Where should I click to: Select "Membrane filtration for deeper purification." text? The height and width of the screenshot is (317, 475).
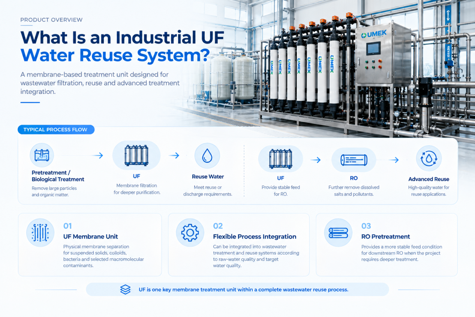137,189
